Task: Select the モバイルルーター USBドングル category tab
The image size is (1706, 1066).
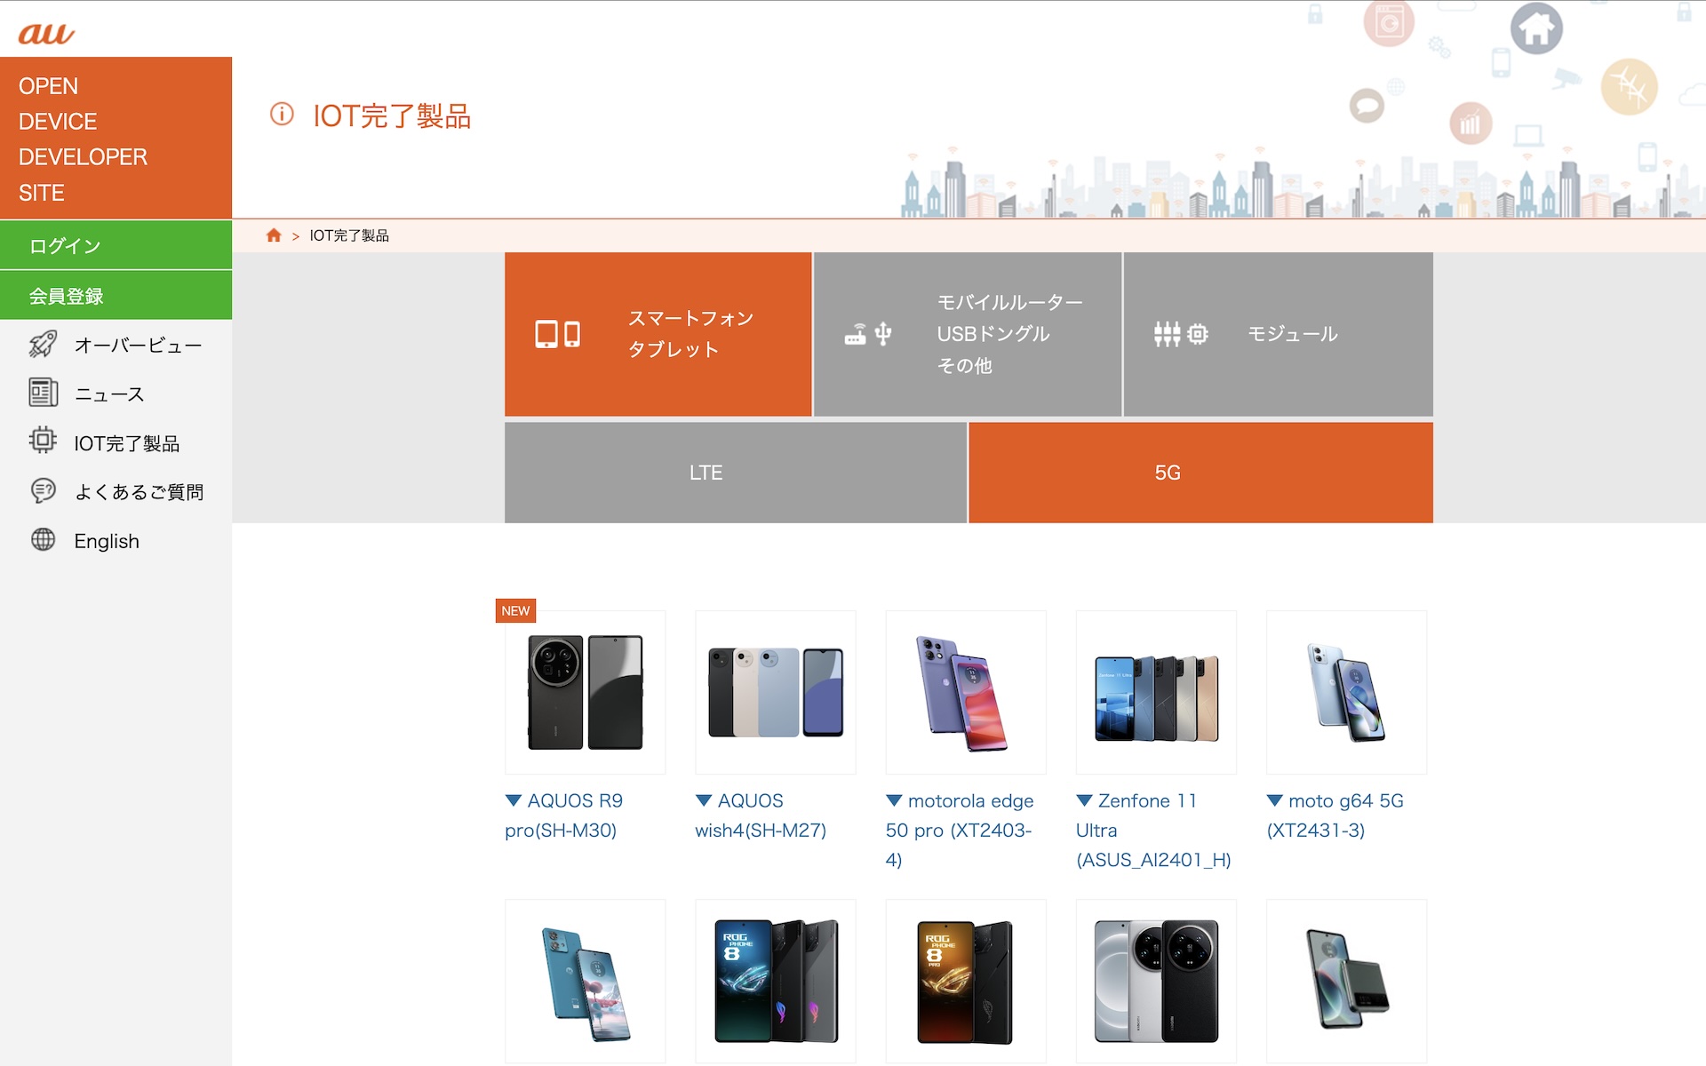Action: pos(967,334)
